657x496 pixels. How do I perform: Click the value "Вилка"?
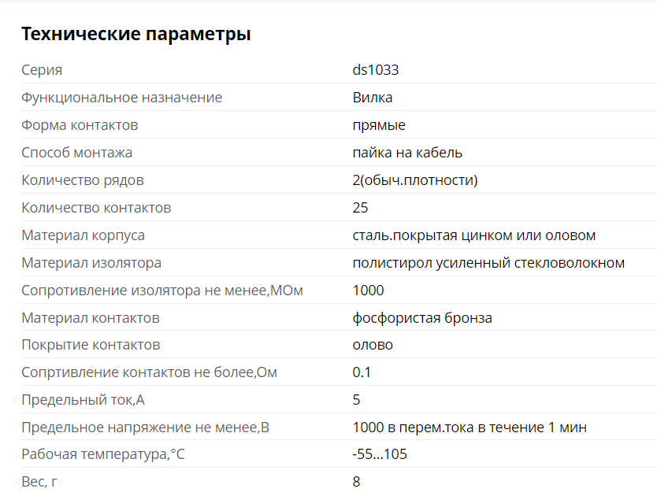point(373,98)
